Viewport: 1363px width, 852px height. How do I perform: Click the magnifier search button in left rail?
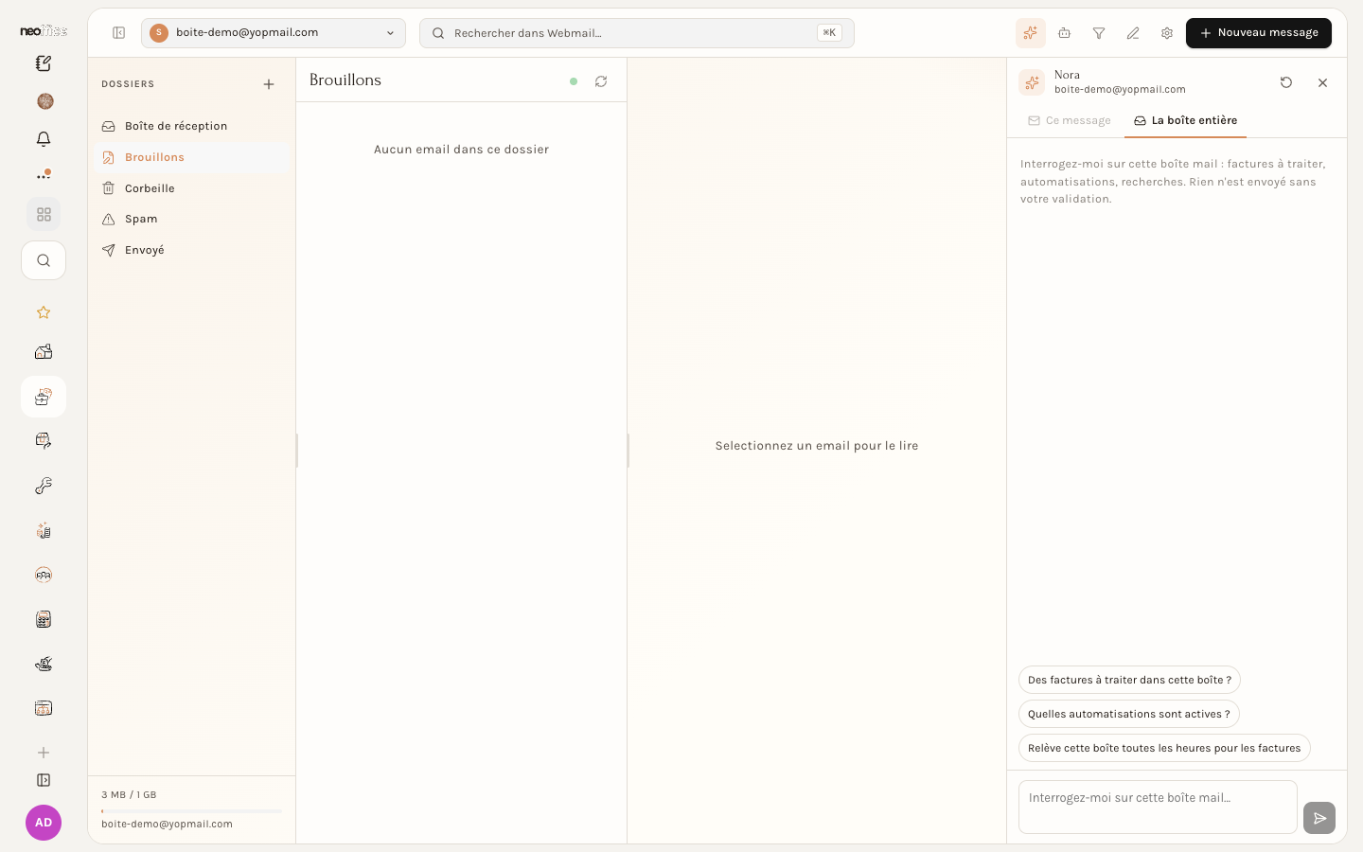coord(44,260)
